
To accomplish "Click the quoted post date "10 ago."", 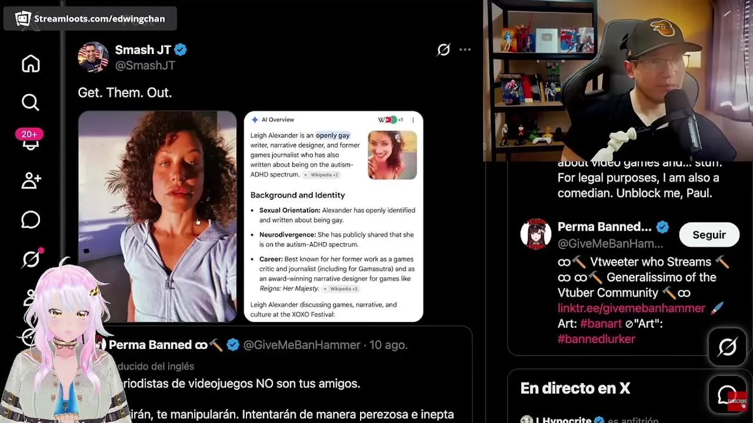I will 388,345.
